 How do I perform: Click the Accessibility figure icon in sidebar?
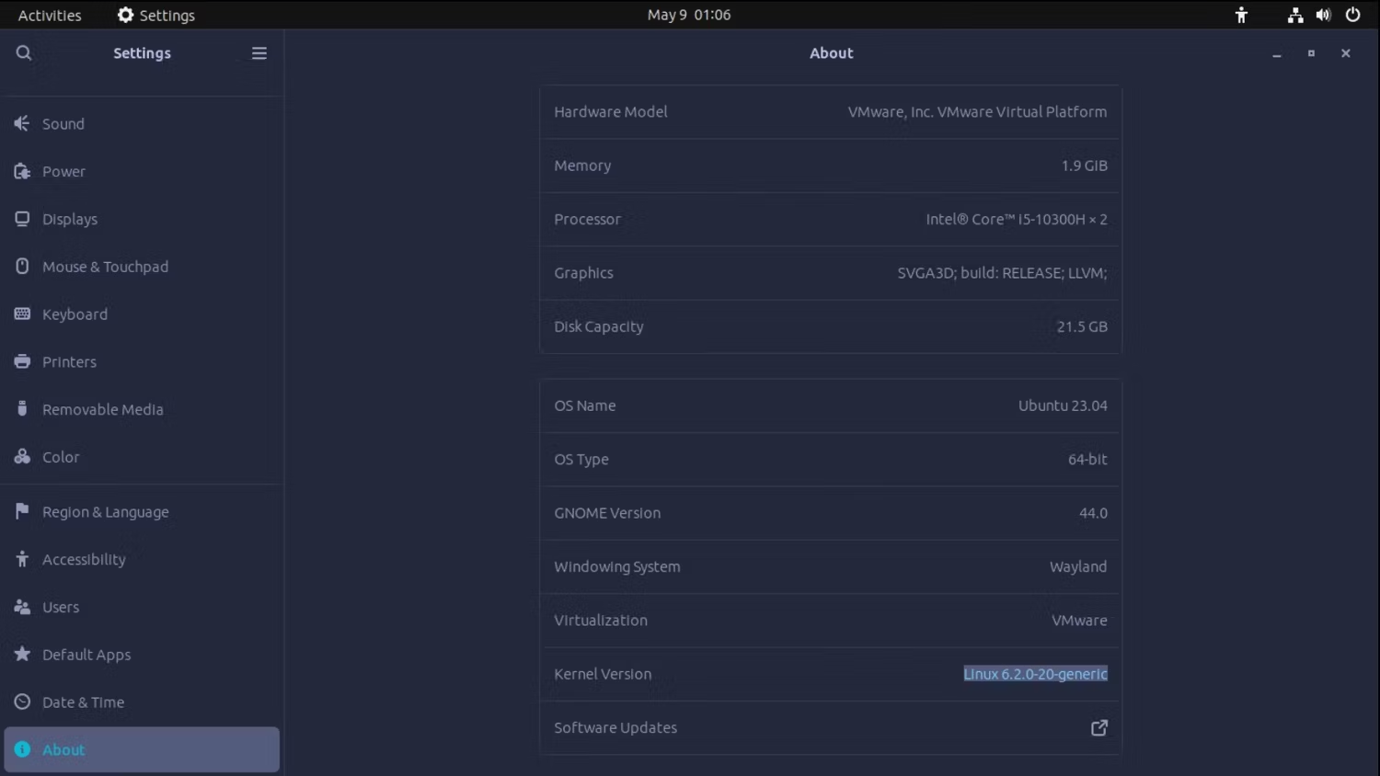22,559
